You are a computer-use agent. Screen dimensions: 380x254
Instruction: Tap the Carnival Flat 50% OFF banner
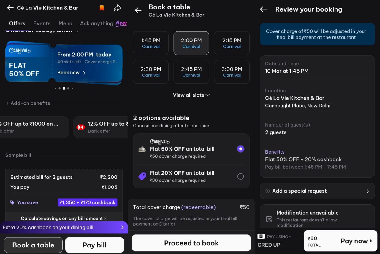tap(64, 63)
